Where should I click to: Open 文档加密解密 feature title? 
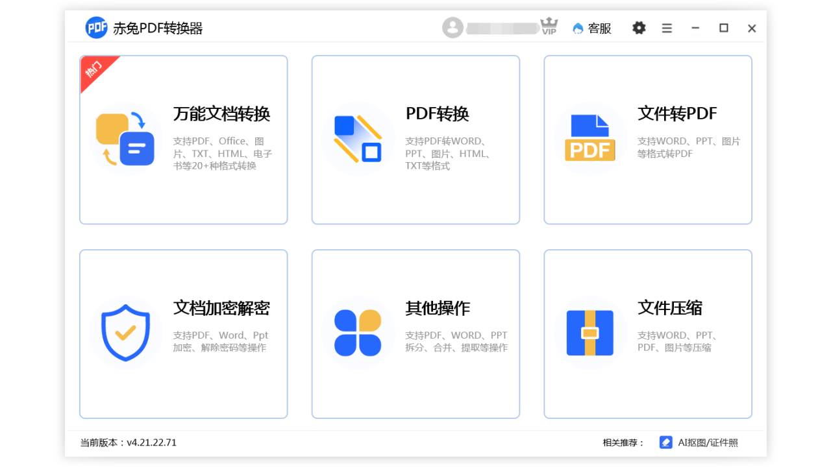tap(221, 308)
